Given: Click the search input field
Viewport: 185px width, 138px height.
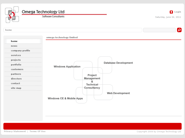Looking at the screenshot, I should (x=160, y=30).
